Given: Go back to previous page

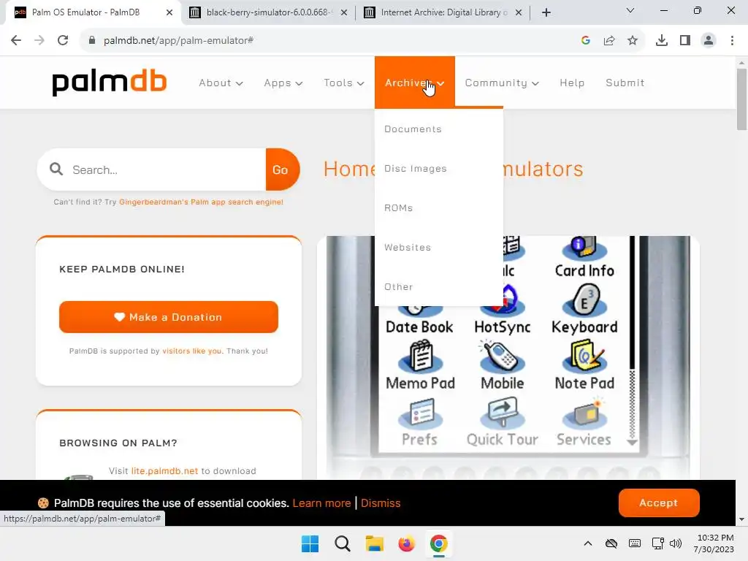Looking at the screenshot, I should tap(16, 41).
